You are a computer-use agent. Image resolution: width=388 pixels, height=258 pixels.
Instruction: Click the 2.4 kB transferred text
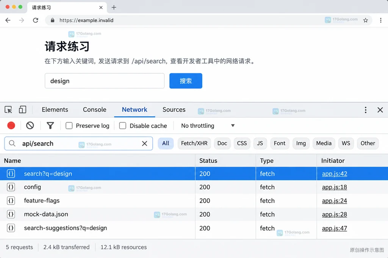[66, 247]
